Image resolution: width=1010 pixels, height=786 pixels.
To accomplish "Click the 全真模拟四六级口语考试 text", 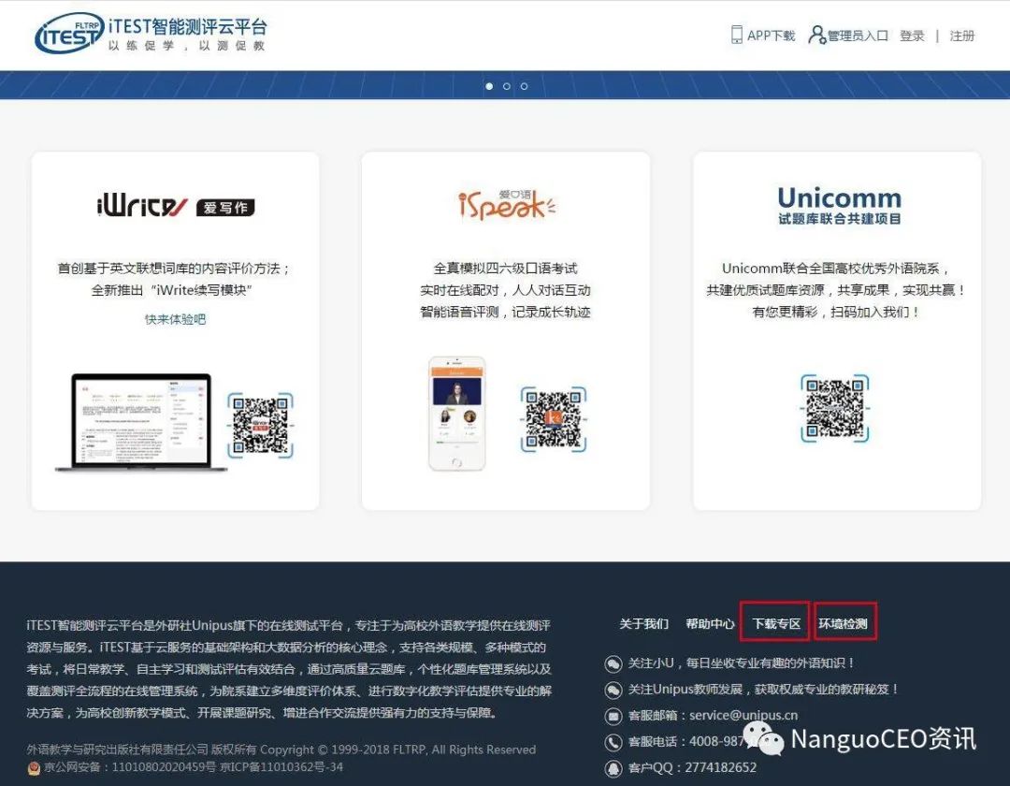I will click(x=506, y=268).
